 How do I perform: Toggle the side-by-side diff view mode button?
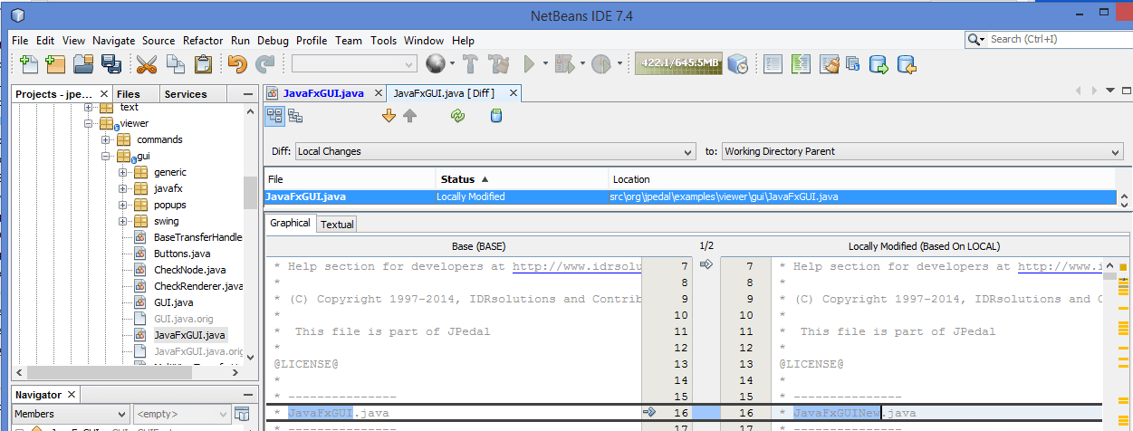pos(274,116)
